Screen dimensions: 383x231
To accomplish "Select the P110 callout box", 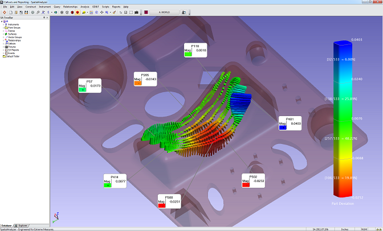I will 195,50.
